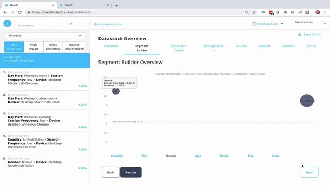Click the Export to xls link
Image resolution: width=330 pixels, height=186 pixels.
pyautogui.click(x=312, y=34)
